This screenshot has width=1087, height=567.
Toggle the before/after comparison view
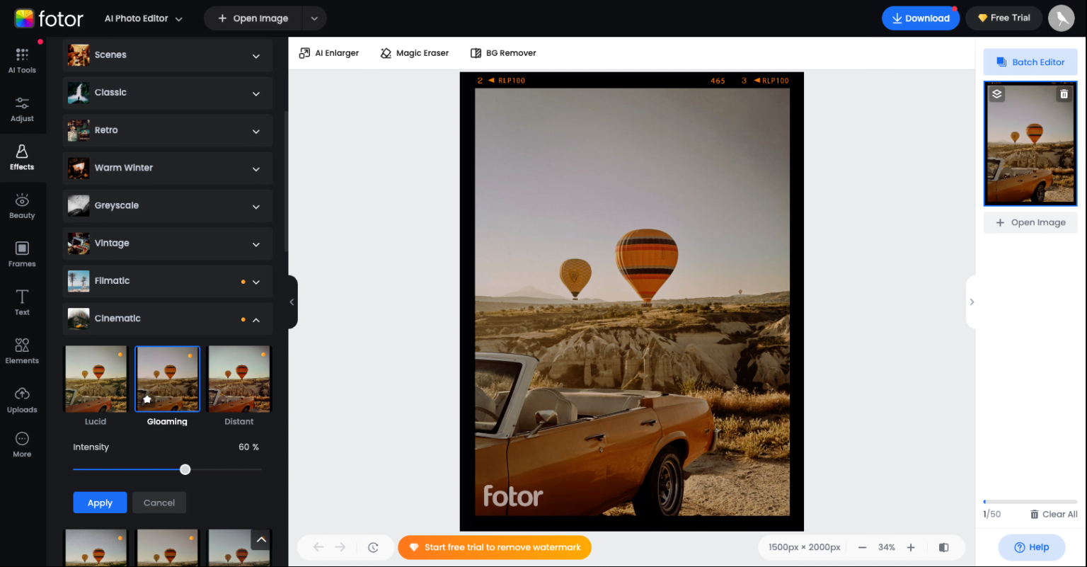click(943, 546)
